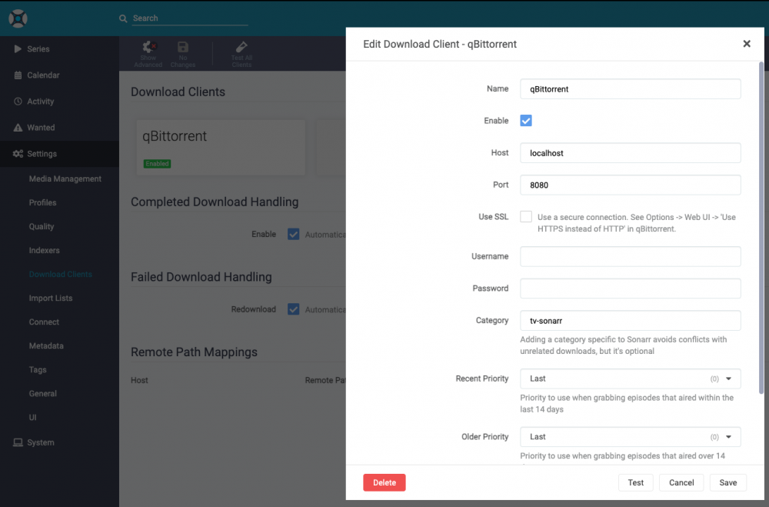This screenshot has width=769, height=507.
Task: Click the search magnifier icon
Action: click(123, 18)
